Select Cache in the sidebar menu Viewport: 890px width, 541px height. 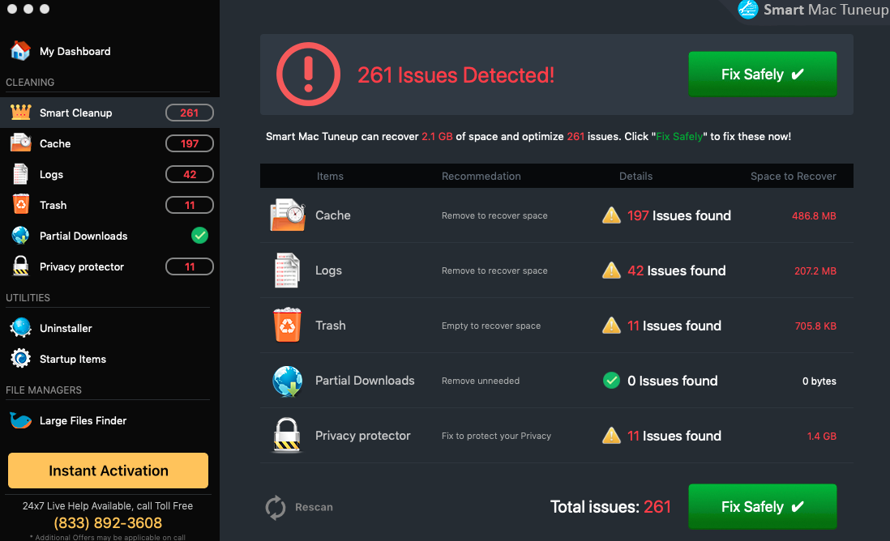[x=55, y=143]
